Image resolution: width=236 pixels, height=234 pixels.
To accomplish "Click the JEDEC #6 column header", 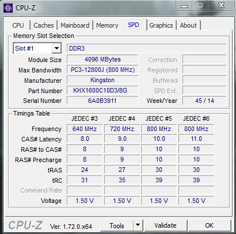I will (x=196, y=118).
